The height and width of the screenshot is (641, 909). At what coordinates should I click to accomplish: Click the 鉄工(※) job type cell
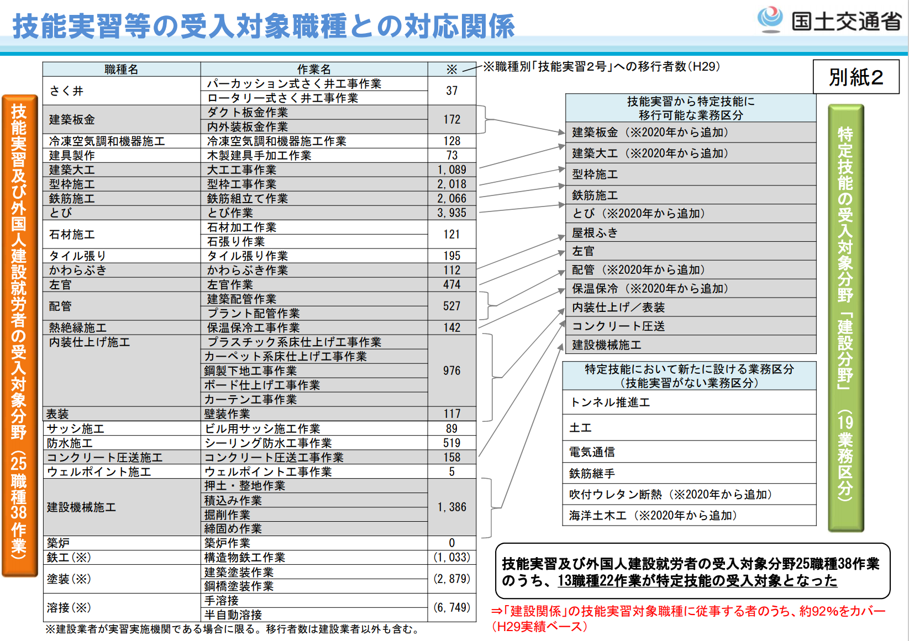point(122,557)
